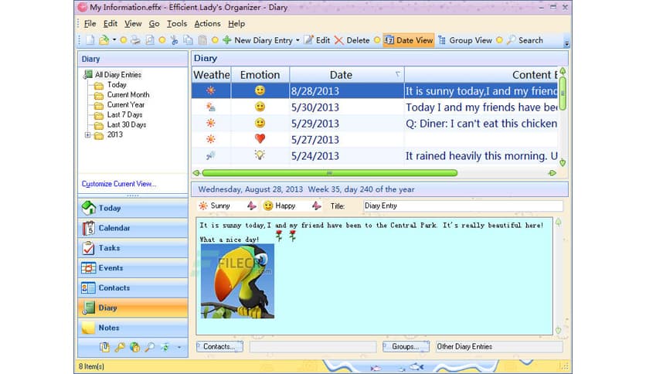Select All Diary Entries tree node

(x=117, y=74)
